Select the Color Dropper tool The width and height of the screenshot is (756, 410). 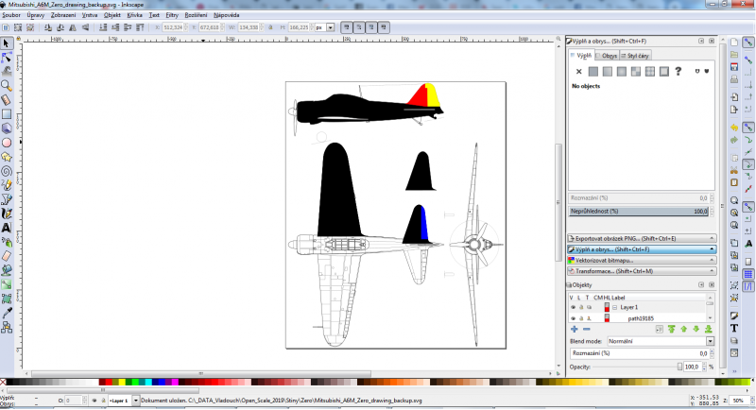pyautogui.click(x=7, y=313)
